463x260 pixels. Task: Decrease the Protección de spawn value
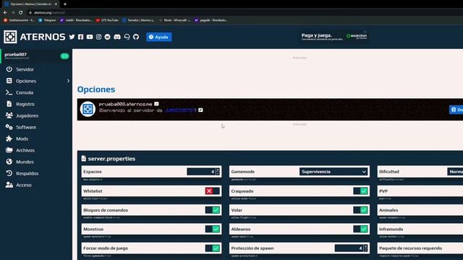366,250
